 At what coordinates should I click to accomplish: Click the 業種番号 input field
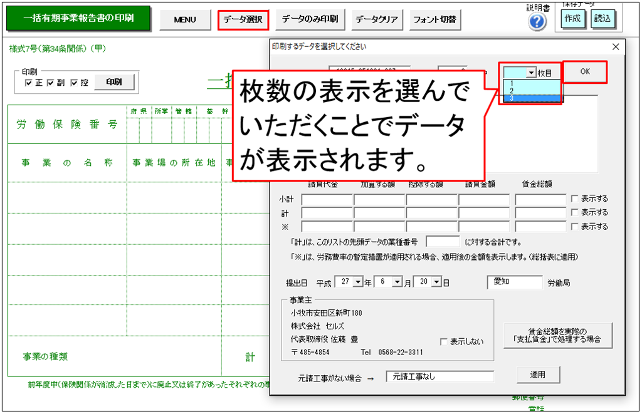point(443,242)
